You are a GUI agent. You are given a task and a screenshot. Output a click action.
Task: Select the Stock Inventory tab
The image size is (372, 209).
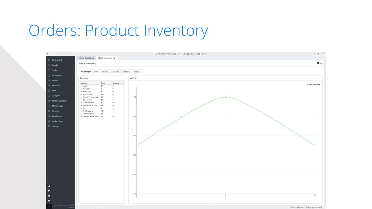[105, 58]
